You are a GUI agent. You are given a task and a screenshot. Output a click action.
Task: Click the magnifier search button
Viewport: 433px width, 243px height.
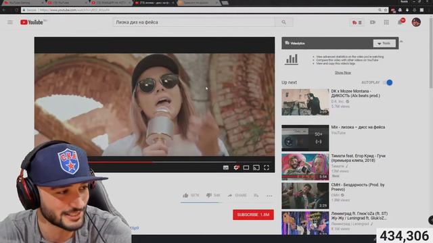coord(284,22)
